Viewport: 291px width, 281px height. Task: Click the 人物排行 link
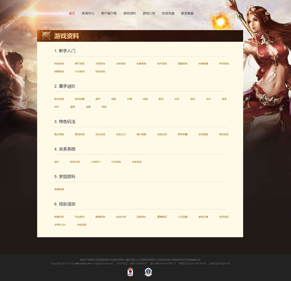click(x=95, y=162)
